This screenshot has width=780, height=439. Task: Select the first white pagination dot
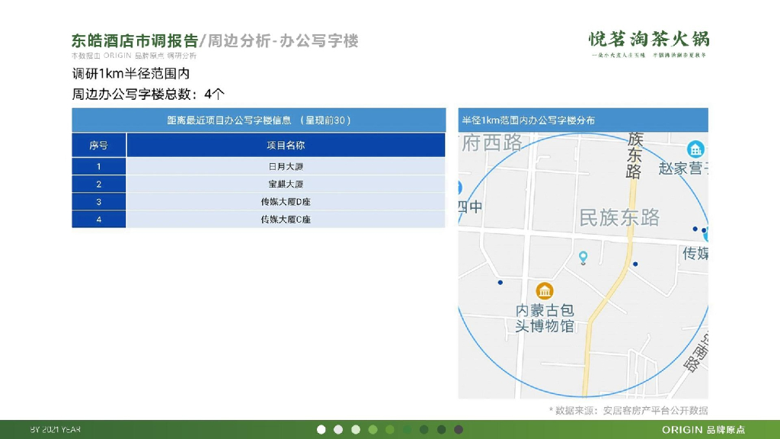pyautogui.click(x=321, y=429)
